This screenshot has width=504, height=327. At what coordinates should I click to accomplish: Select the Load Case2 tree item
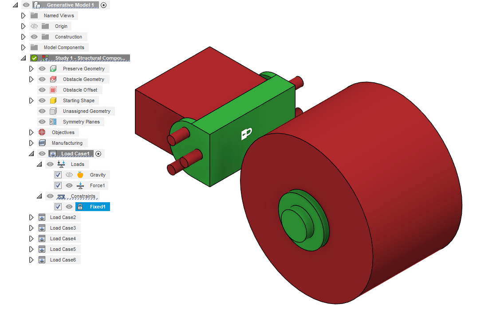tap(63, 217)
